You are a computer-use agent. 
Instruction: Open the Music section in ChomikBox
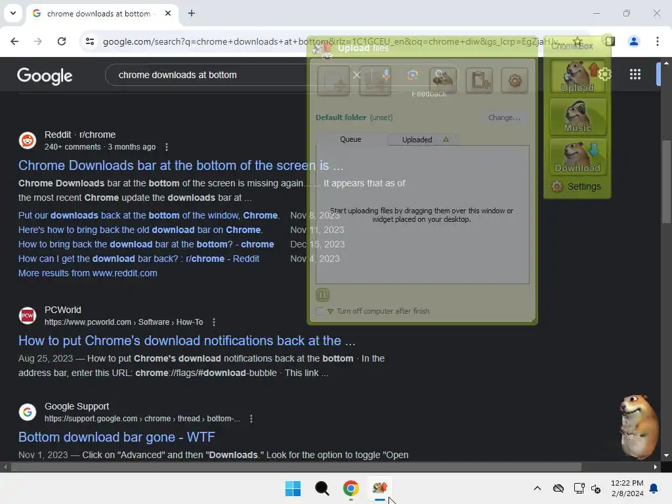(x=577, y=117)
